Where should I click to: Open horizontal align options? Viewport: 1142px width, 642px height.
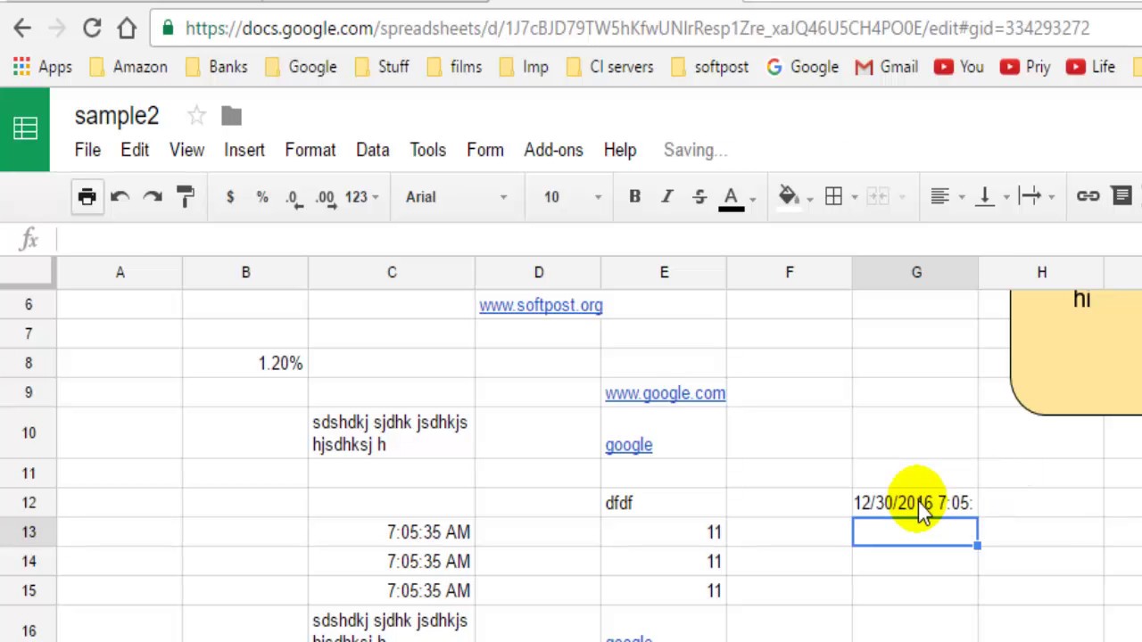click(939, 196)
